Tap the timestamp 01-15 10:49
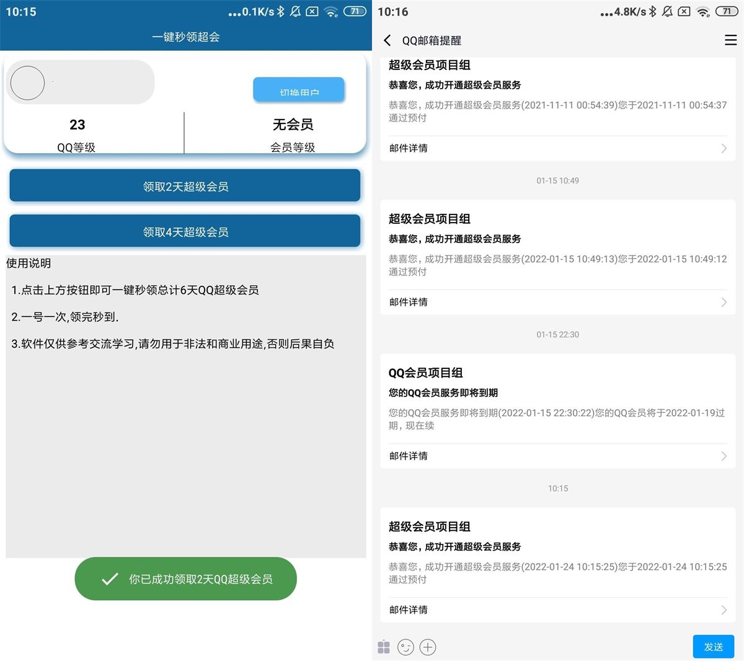Screen dimensions: 744x661 pyautogui.click(x=557, y=180)
